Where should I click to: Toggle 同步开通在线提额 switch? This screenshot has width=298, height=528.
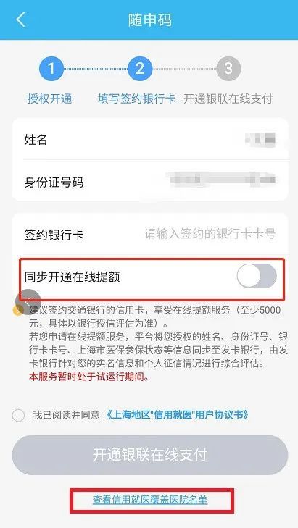coord(257,276)
